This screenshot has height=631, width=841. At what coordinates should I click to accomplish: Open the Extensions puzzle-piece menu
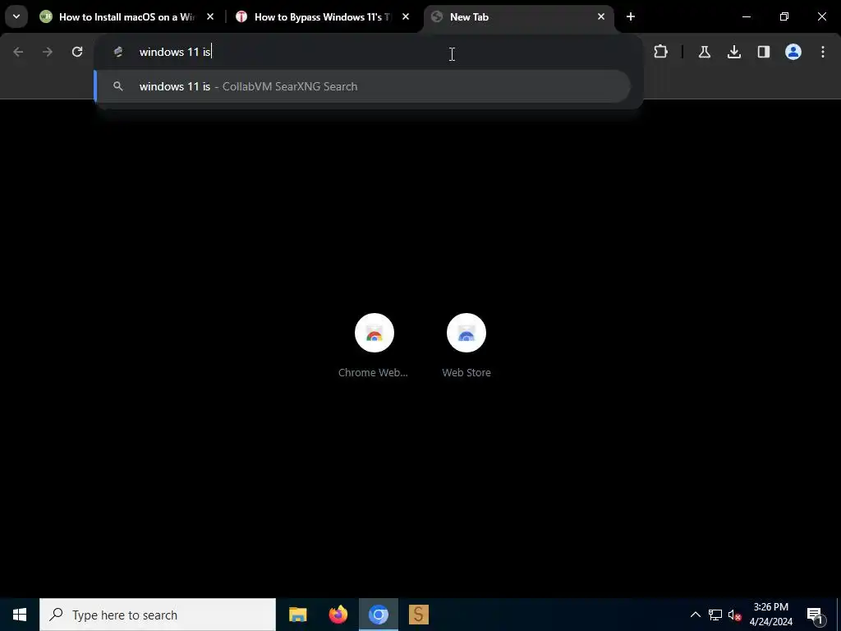pos(661,52)
